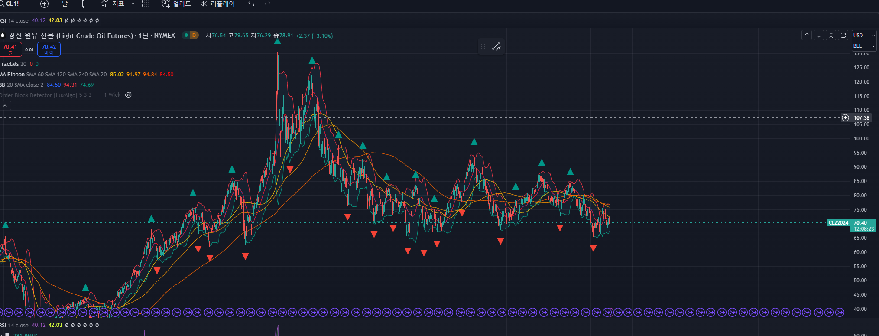Click the collapse pane double-chevron icon

[831, 36]
